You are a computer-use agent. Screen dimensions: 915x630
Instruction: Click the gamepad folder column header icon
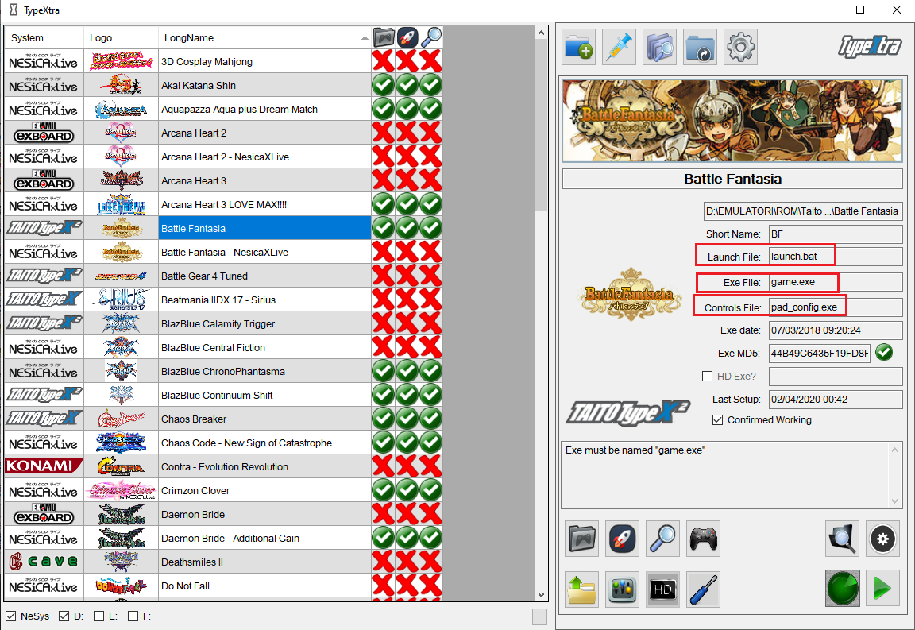pos(384,38)
